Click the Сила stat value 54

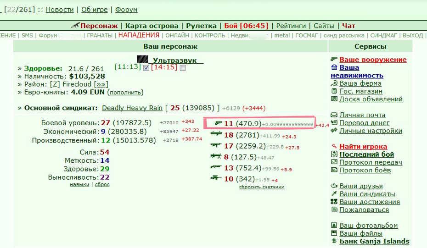point(105,152)
